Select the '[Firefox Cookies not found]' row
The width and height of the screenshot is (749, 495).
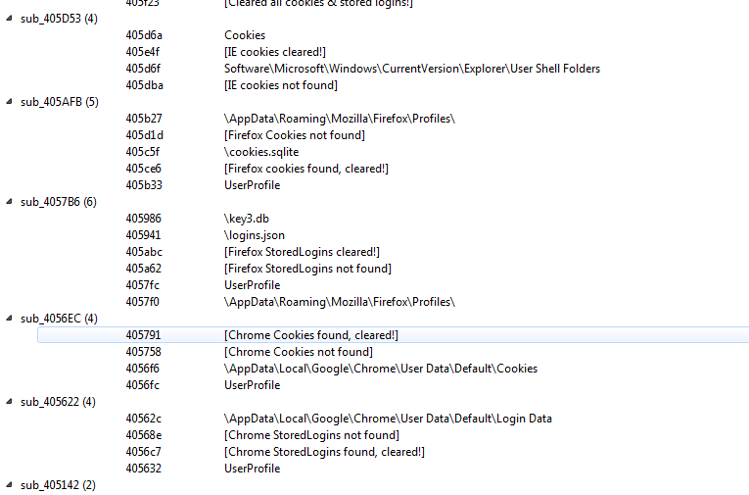(294, 135)
